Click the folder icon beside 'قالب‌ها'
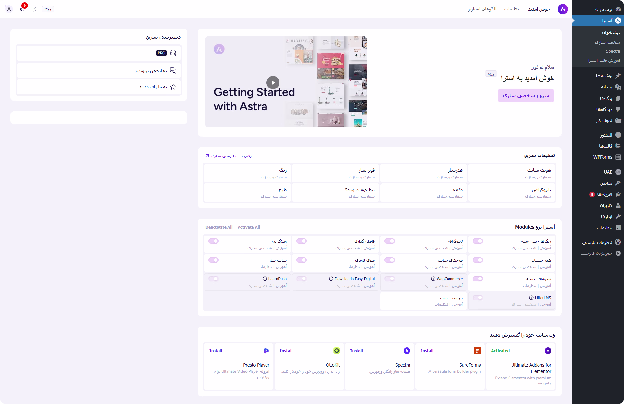The image size is (624, 404). [x=618, y=146]
